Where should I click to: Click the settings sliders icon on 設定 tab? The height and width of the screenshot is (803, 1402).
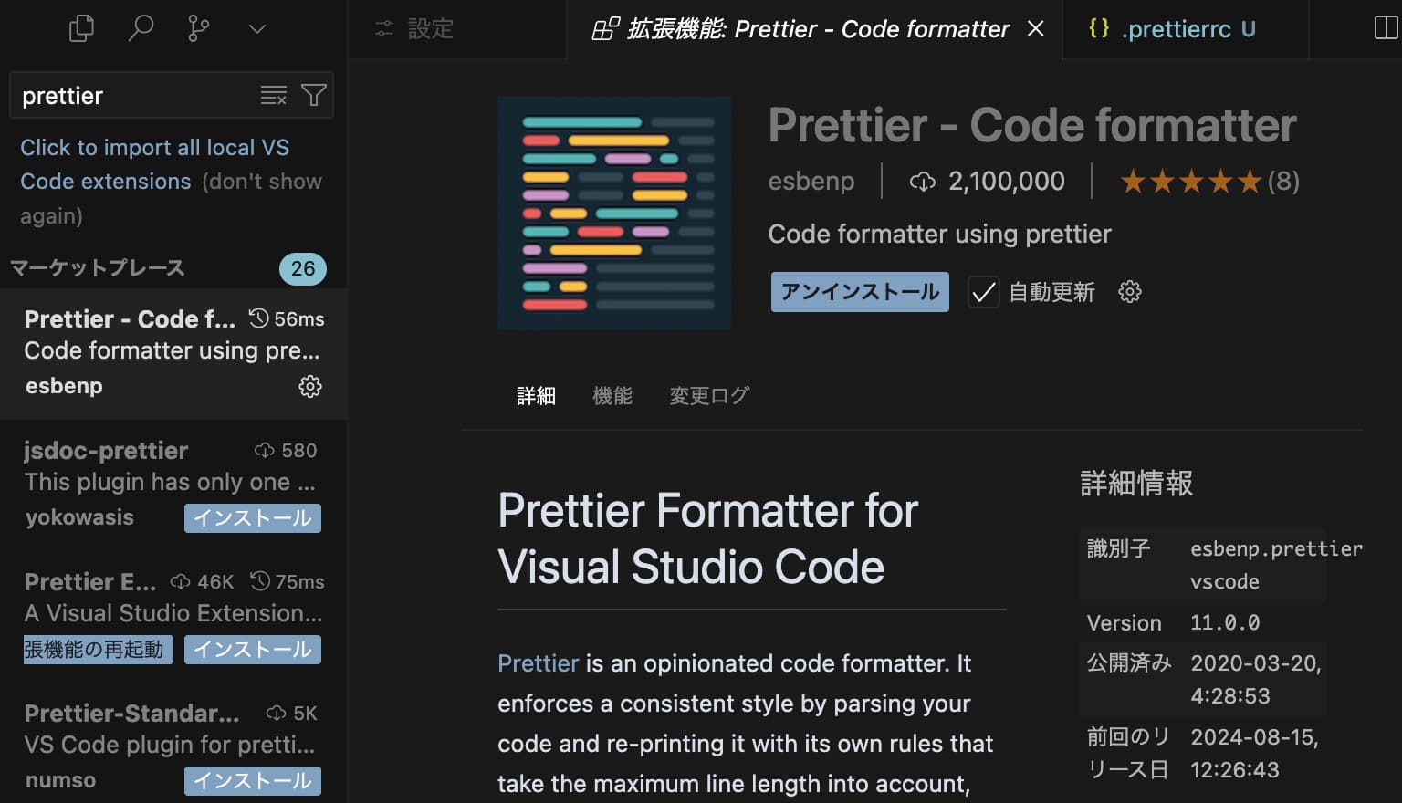[x=384, y=29]
